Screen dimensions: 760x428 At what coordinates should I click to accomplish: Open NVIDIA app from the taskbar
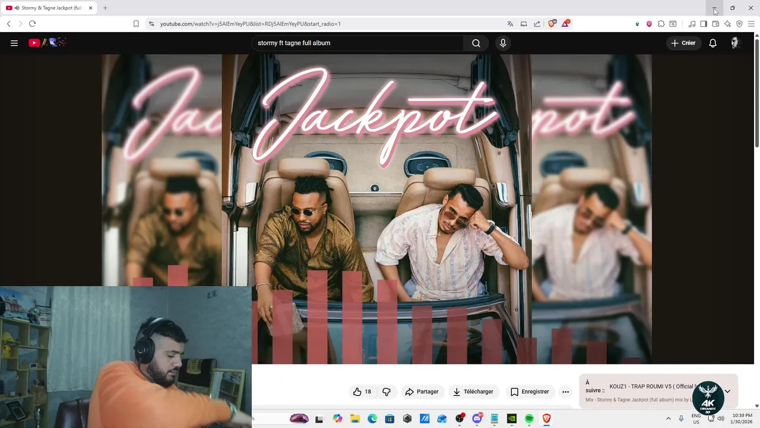512,418
